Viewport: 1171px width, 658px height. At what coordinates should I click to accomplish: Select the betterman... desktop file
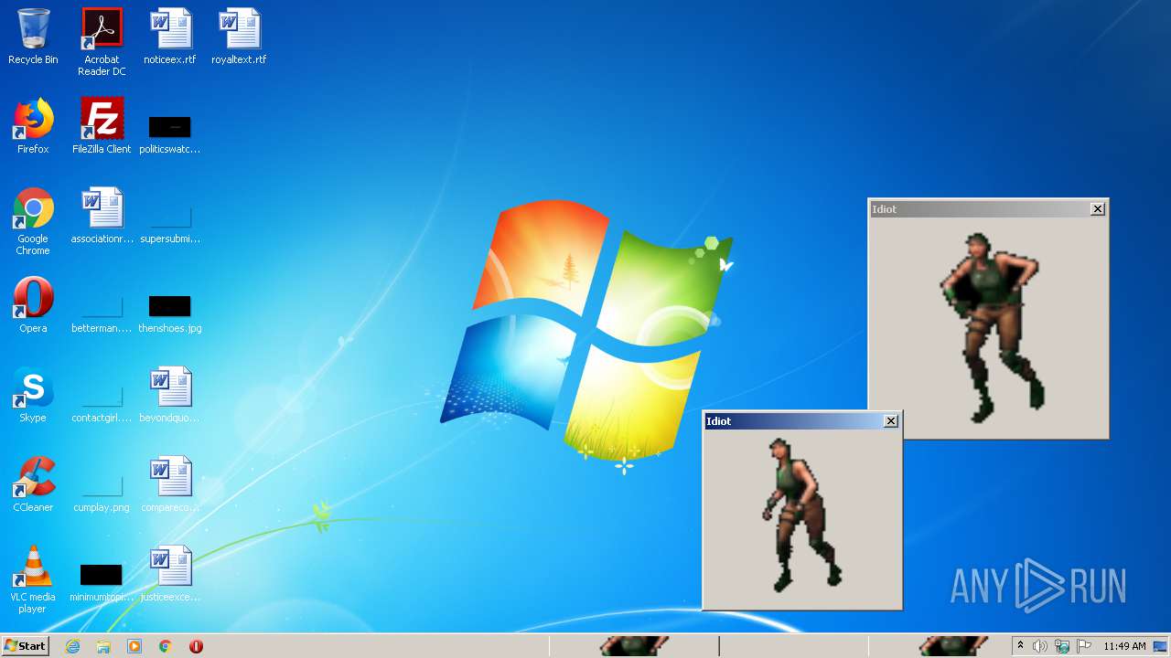[102, 315]
